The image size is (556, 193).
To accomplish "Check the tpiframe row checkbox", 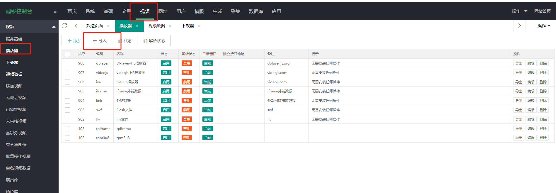I will point(67,129).
